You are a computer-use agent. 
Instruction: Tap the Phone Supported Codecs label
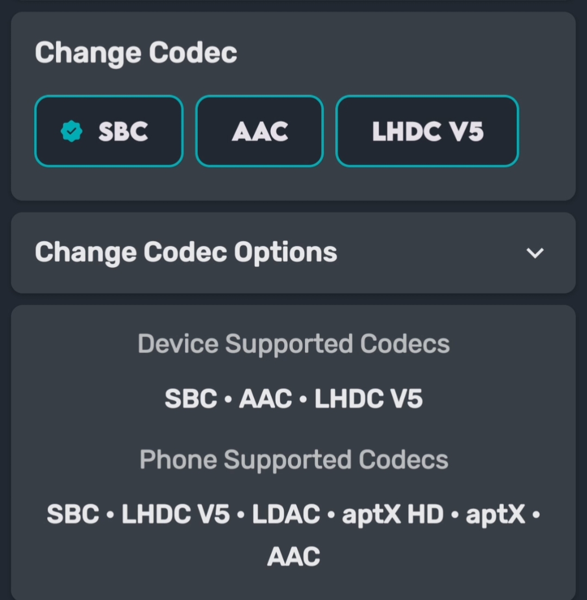click(293, 460)
